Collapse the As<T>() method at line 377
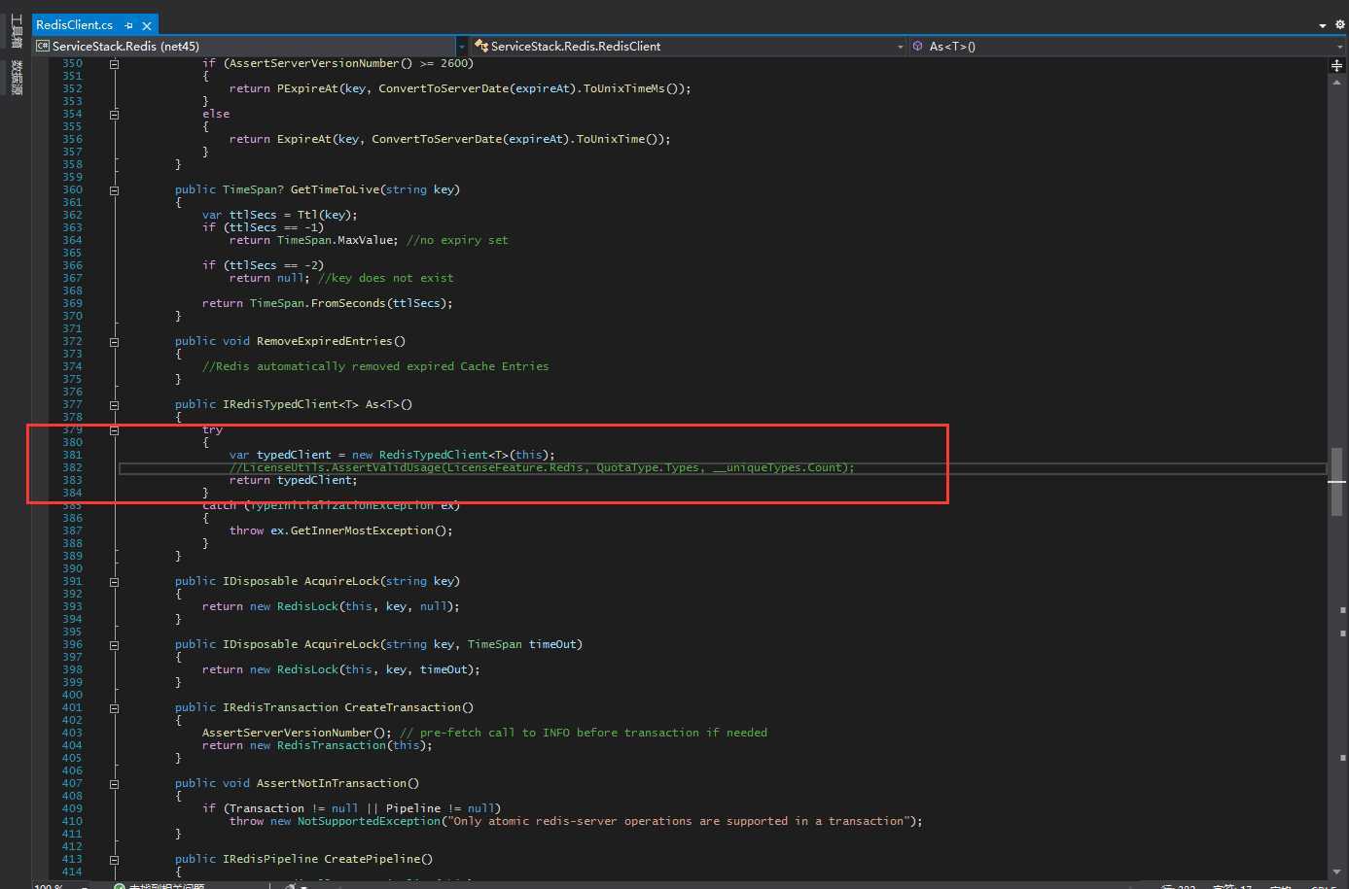Screen dimensions: 1349x889 pyautogui.click(x=114, y=405)
